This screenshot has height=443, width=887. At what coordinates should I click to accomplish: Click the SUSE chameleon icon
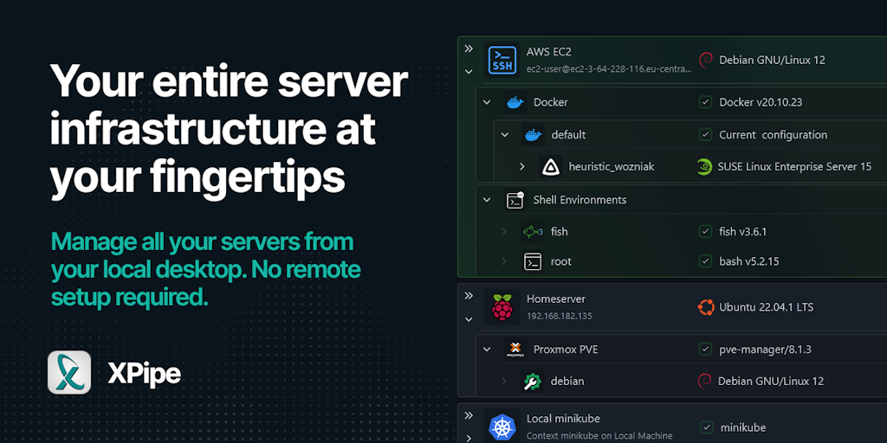click(704, 167)
